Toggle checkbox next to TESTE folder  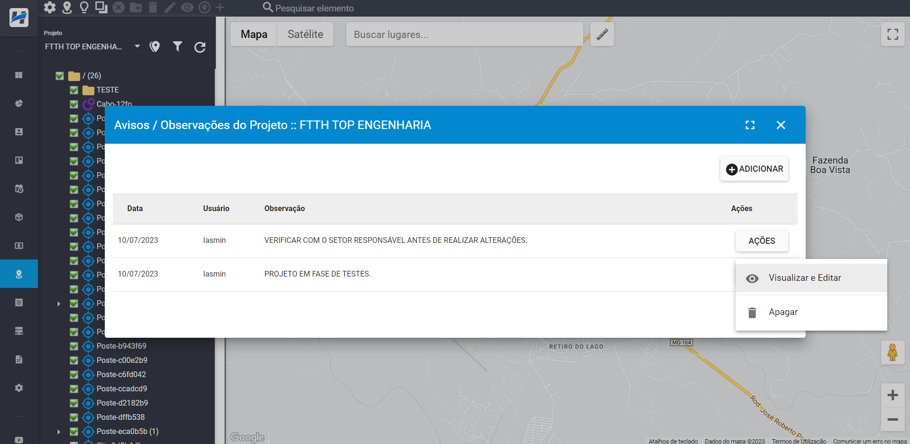click(74, 90)
